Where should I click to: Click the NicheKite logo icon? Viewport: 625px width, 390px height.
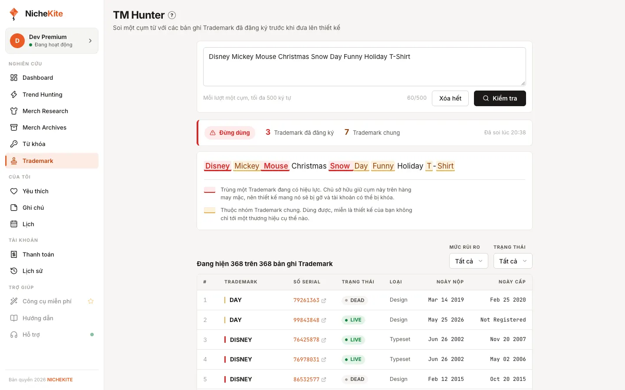14,14
